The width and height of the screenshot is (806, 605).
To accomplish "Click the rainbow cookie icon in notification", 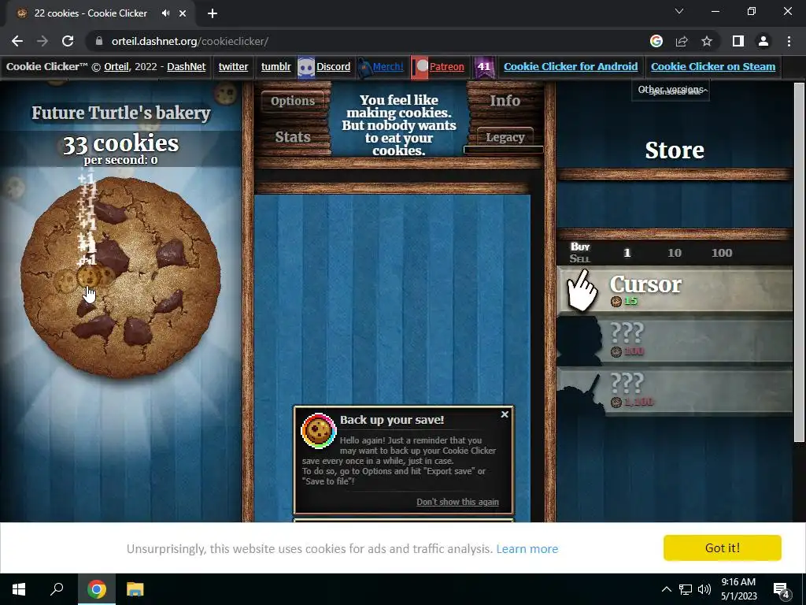I will 318,431.
